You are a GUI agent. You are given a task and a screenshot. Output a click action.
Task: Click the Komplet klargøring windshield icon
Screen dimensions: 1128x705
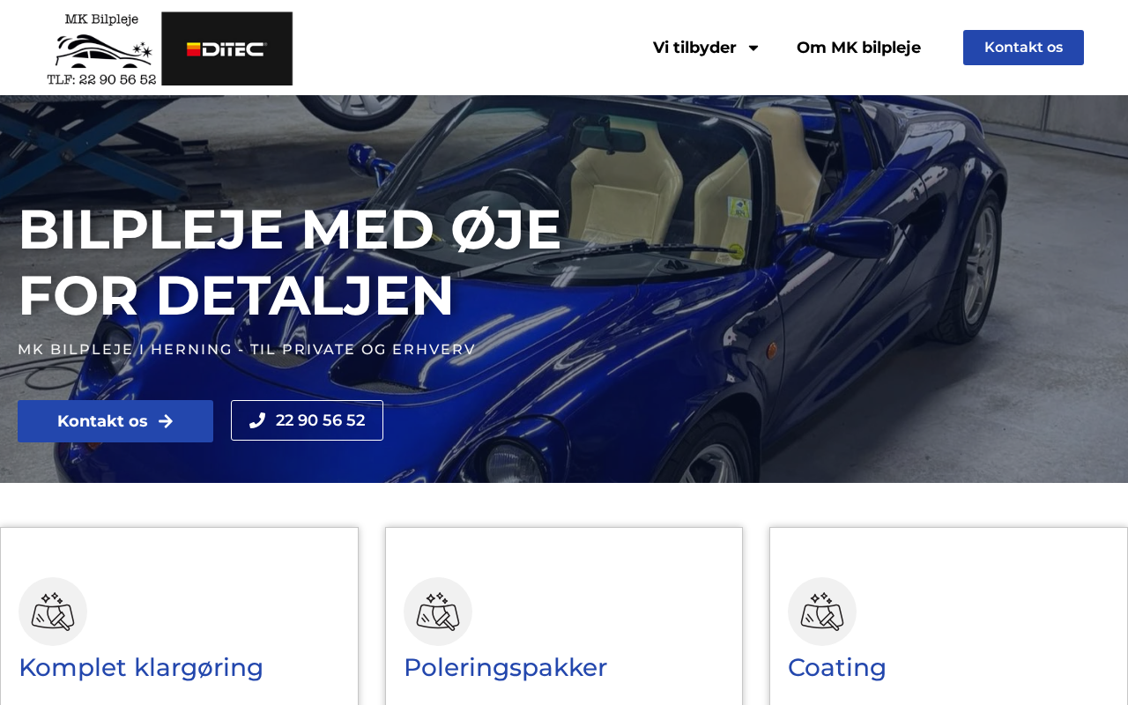click(x=53, y=612)
